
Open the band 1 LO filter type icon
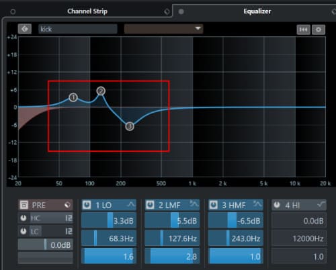tap(131, 204)
